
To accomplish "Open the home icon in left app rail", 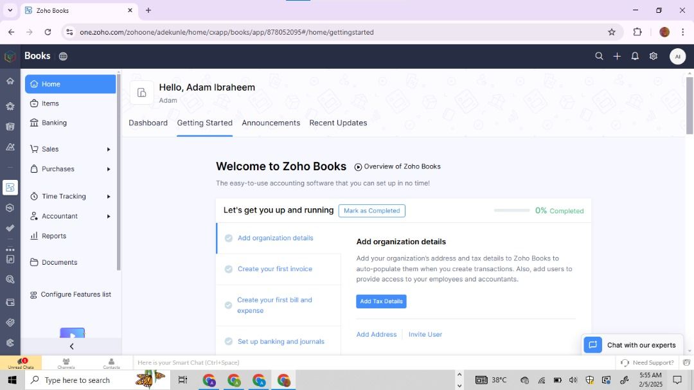I will pyautogui.click(x=10, y=81).
